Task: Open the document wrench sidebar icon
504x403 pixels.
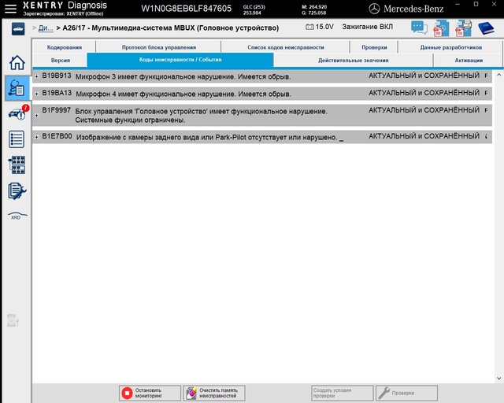Action: tap(17, 191)
